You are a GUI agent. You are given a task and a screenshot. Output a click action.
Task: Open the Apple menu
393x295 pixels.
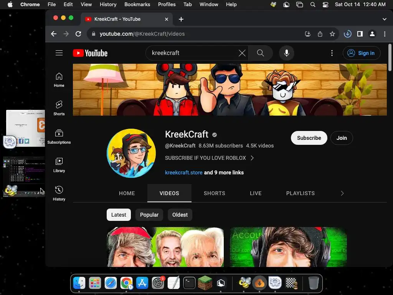point(10,5)
